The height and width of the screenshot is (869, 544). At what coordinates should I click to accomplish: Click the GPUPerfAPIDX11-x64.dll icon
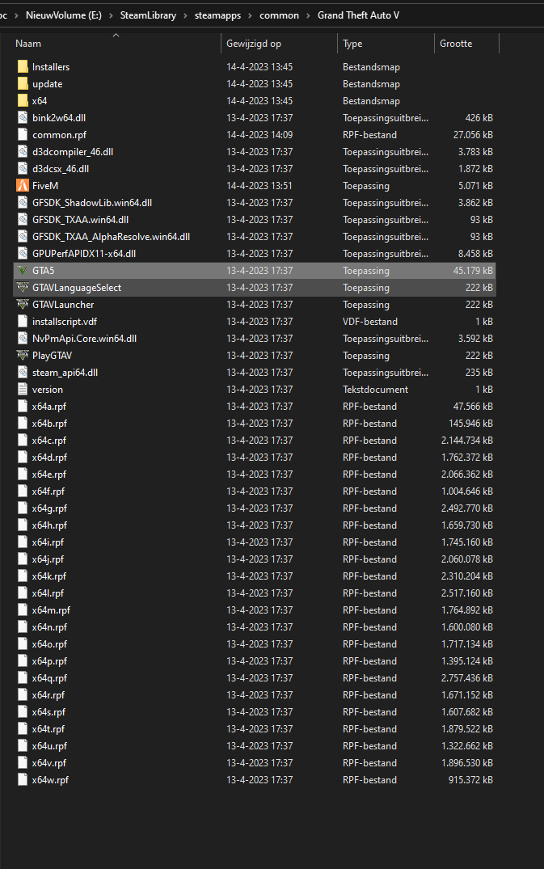23,253
